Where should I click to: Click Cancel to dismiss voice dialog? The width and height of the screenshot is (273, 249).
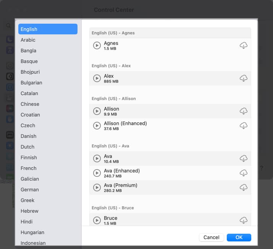tap(212, 237)
